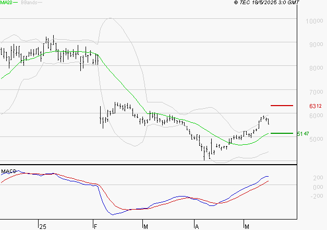Click the green line sample beside MA20
This screenshot has height=230, width=327.
coord(16,3)
